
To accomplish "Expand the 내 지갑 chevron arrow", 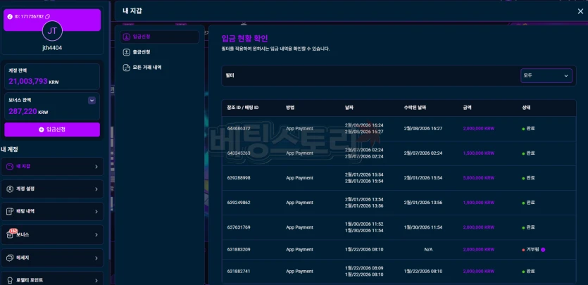I will click(x=96, y=167).
